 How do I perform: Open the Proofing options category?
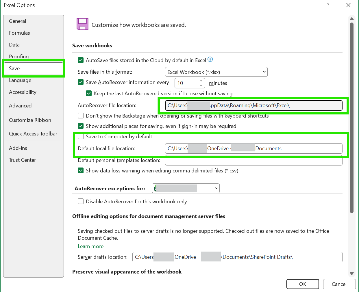(34, 56)
